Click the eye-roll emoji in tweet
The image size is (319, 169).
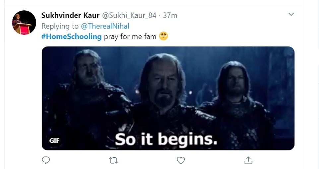coord(163,36)
